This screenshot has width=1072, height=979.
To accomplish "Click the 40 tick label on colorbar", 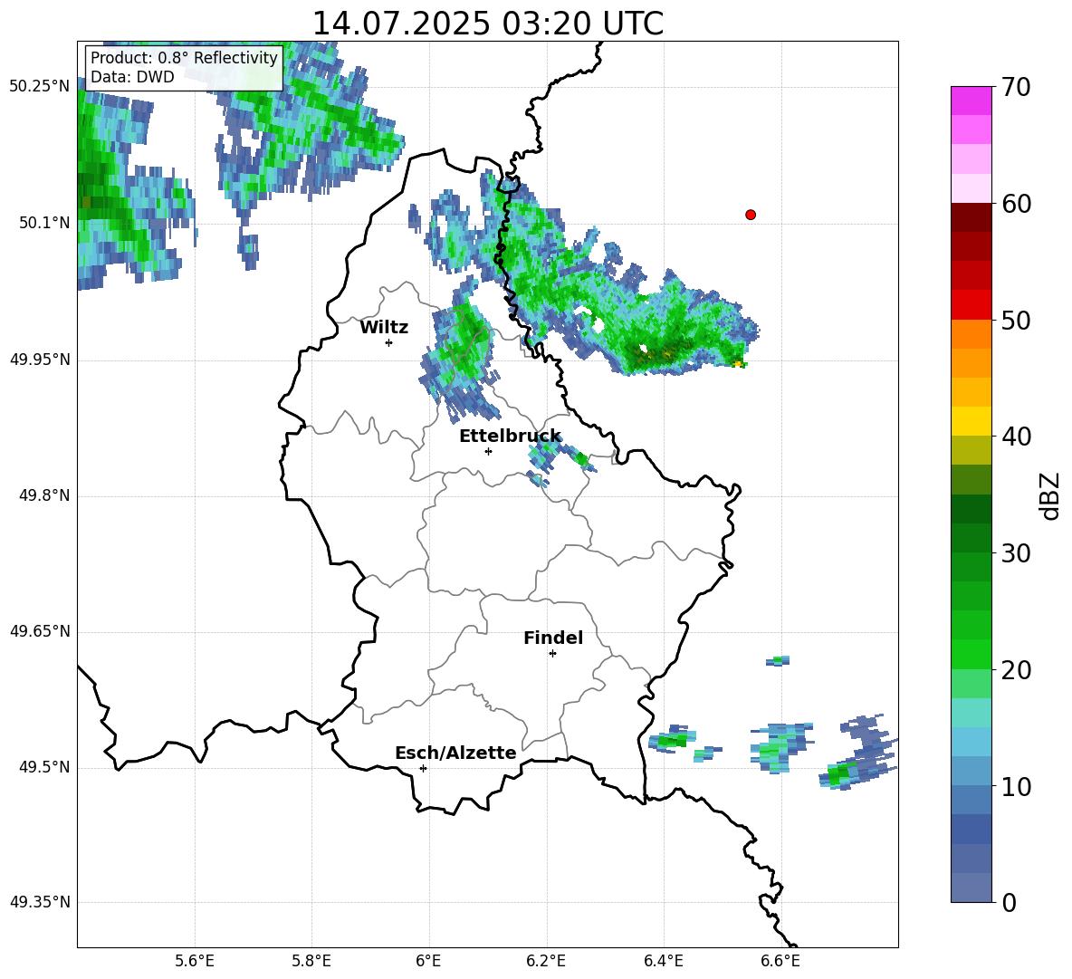I will [1016, 437].
